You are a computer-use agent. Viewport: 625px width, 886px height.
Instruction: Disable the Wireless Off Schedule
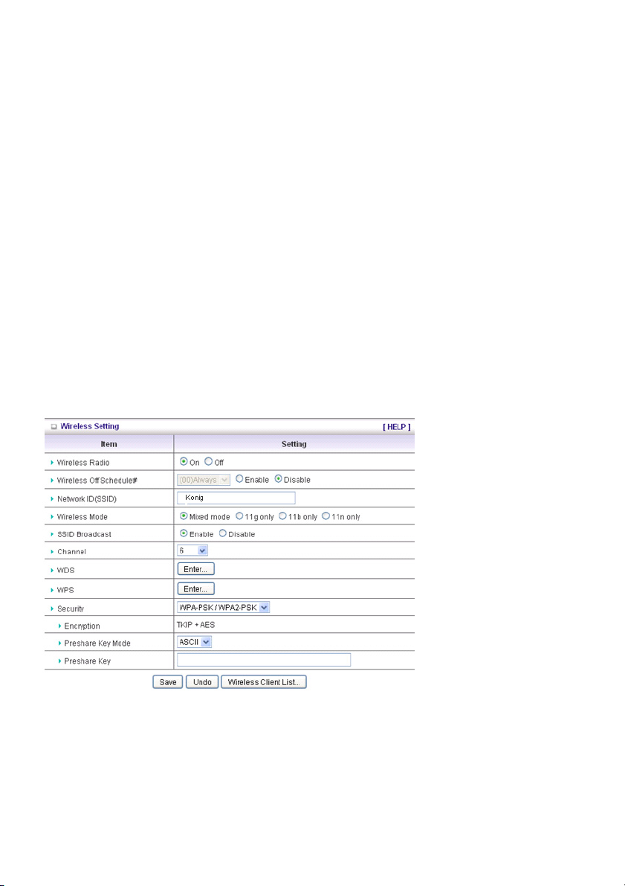click(x=279, y=479)
